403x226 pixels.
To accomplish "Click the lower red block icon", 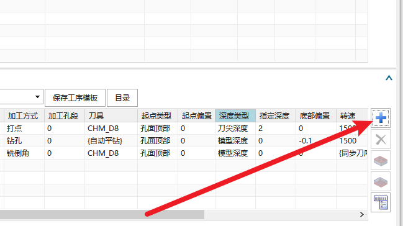I will tap(381, 182).
